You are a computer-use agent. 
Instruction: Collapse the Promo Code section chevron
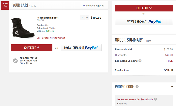click(x=172, y=87)
